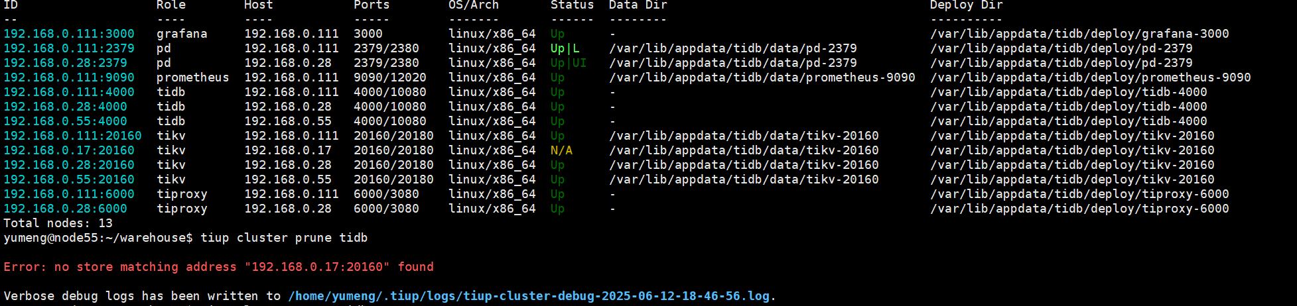This screenshot has height=306, width=1297.
Task: Click the deploy dir path tiproxy-6000 for 192.168.0.28
Action: pos(1079,209)
